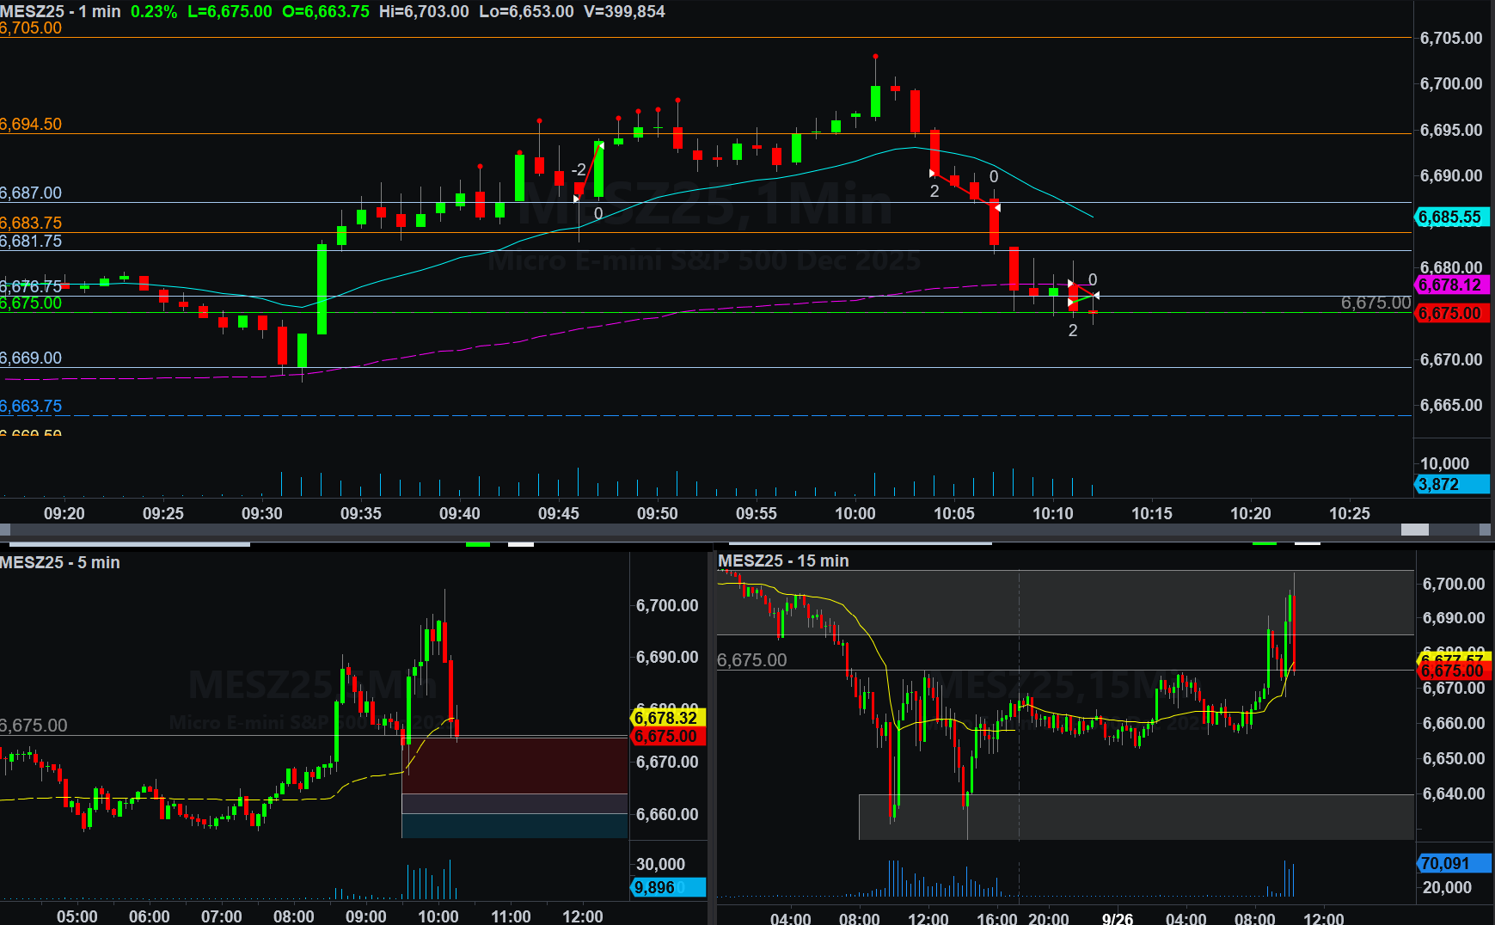Click the cyan 3,872 volume tag
The image size is (1495, 925).
pos(1451,484)
